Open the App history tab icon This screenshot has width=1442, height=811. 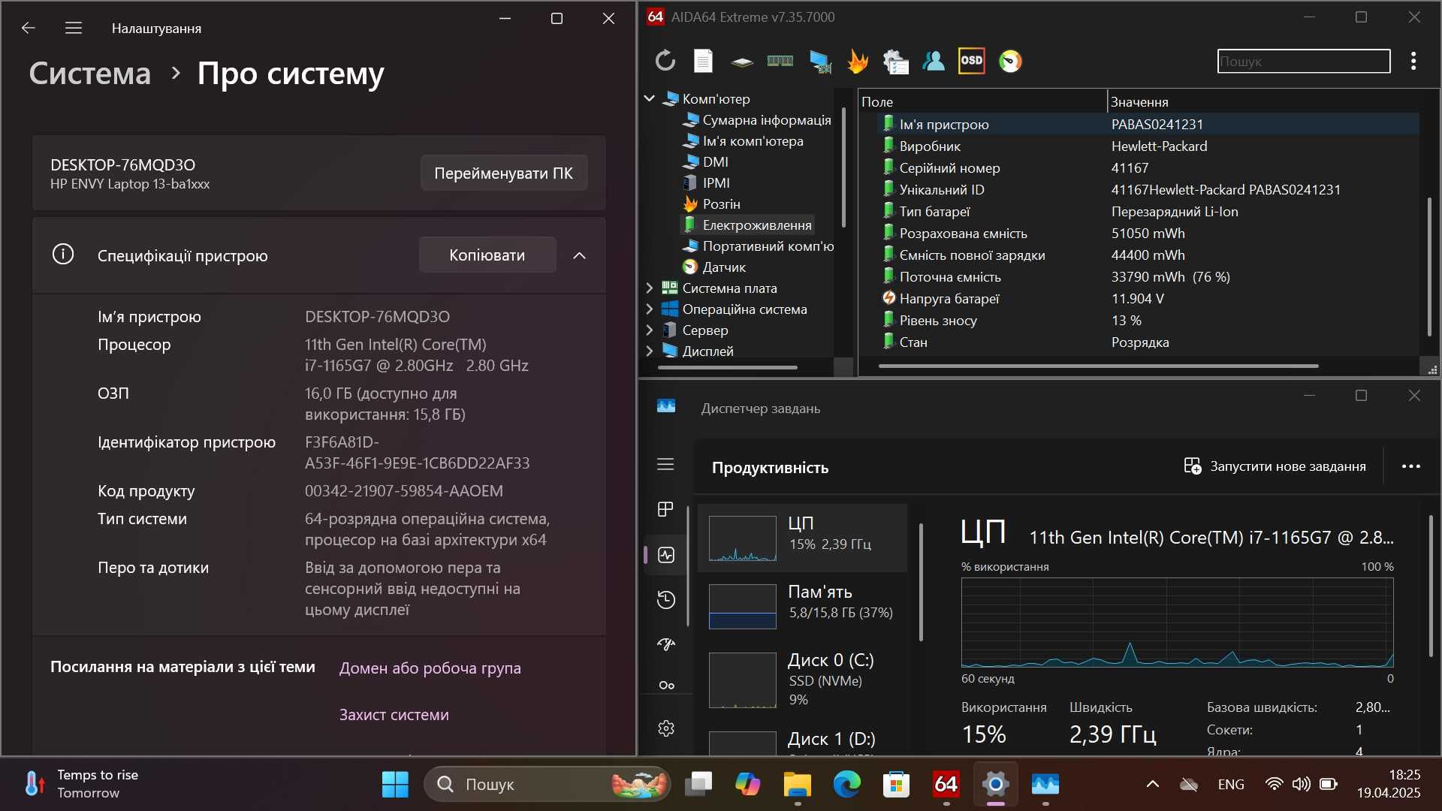point(665,599)
